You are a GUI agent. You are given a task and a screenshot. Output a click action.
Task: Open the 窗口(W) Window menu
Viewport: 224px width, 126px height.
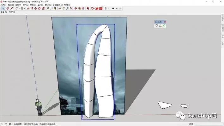48,5
